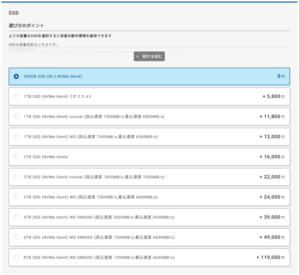Choose the 2TB crucial SSD radio button
299x275 pixels.
click(x=16, y=177)
